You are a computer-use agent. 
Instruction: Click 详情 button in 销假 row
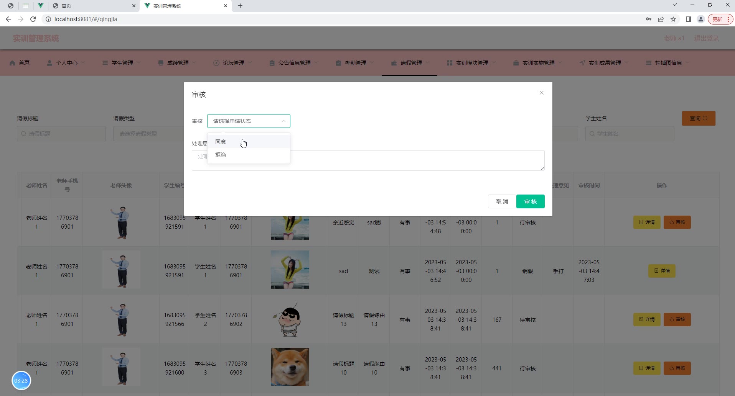(x=662, y=271)
